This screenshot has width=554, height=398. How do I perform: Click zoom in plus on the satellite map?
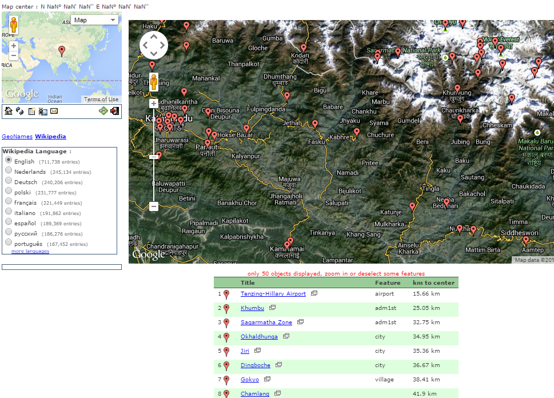click(154, 104)
